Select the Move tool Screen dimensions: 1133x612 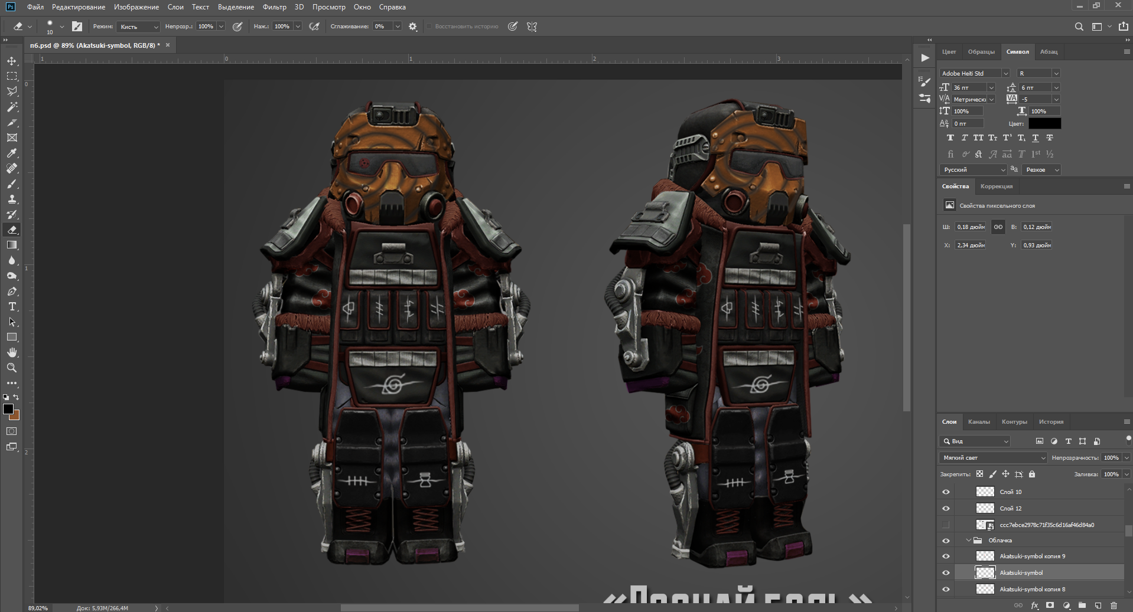[12, 61]
